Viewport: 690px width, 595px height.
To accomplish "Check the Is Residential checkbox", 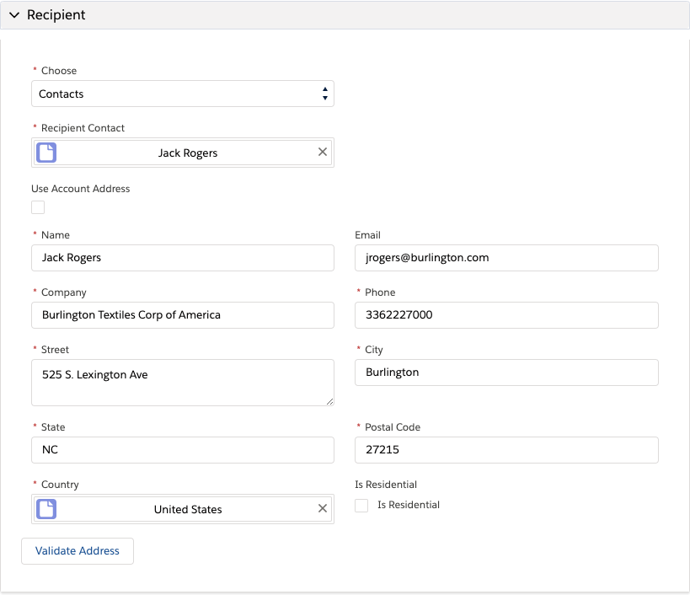I will 361,505.
